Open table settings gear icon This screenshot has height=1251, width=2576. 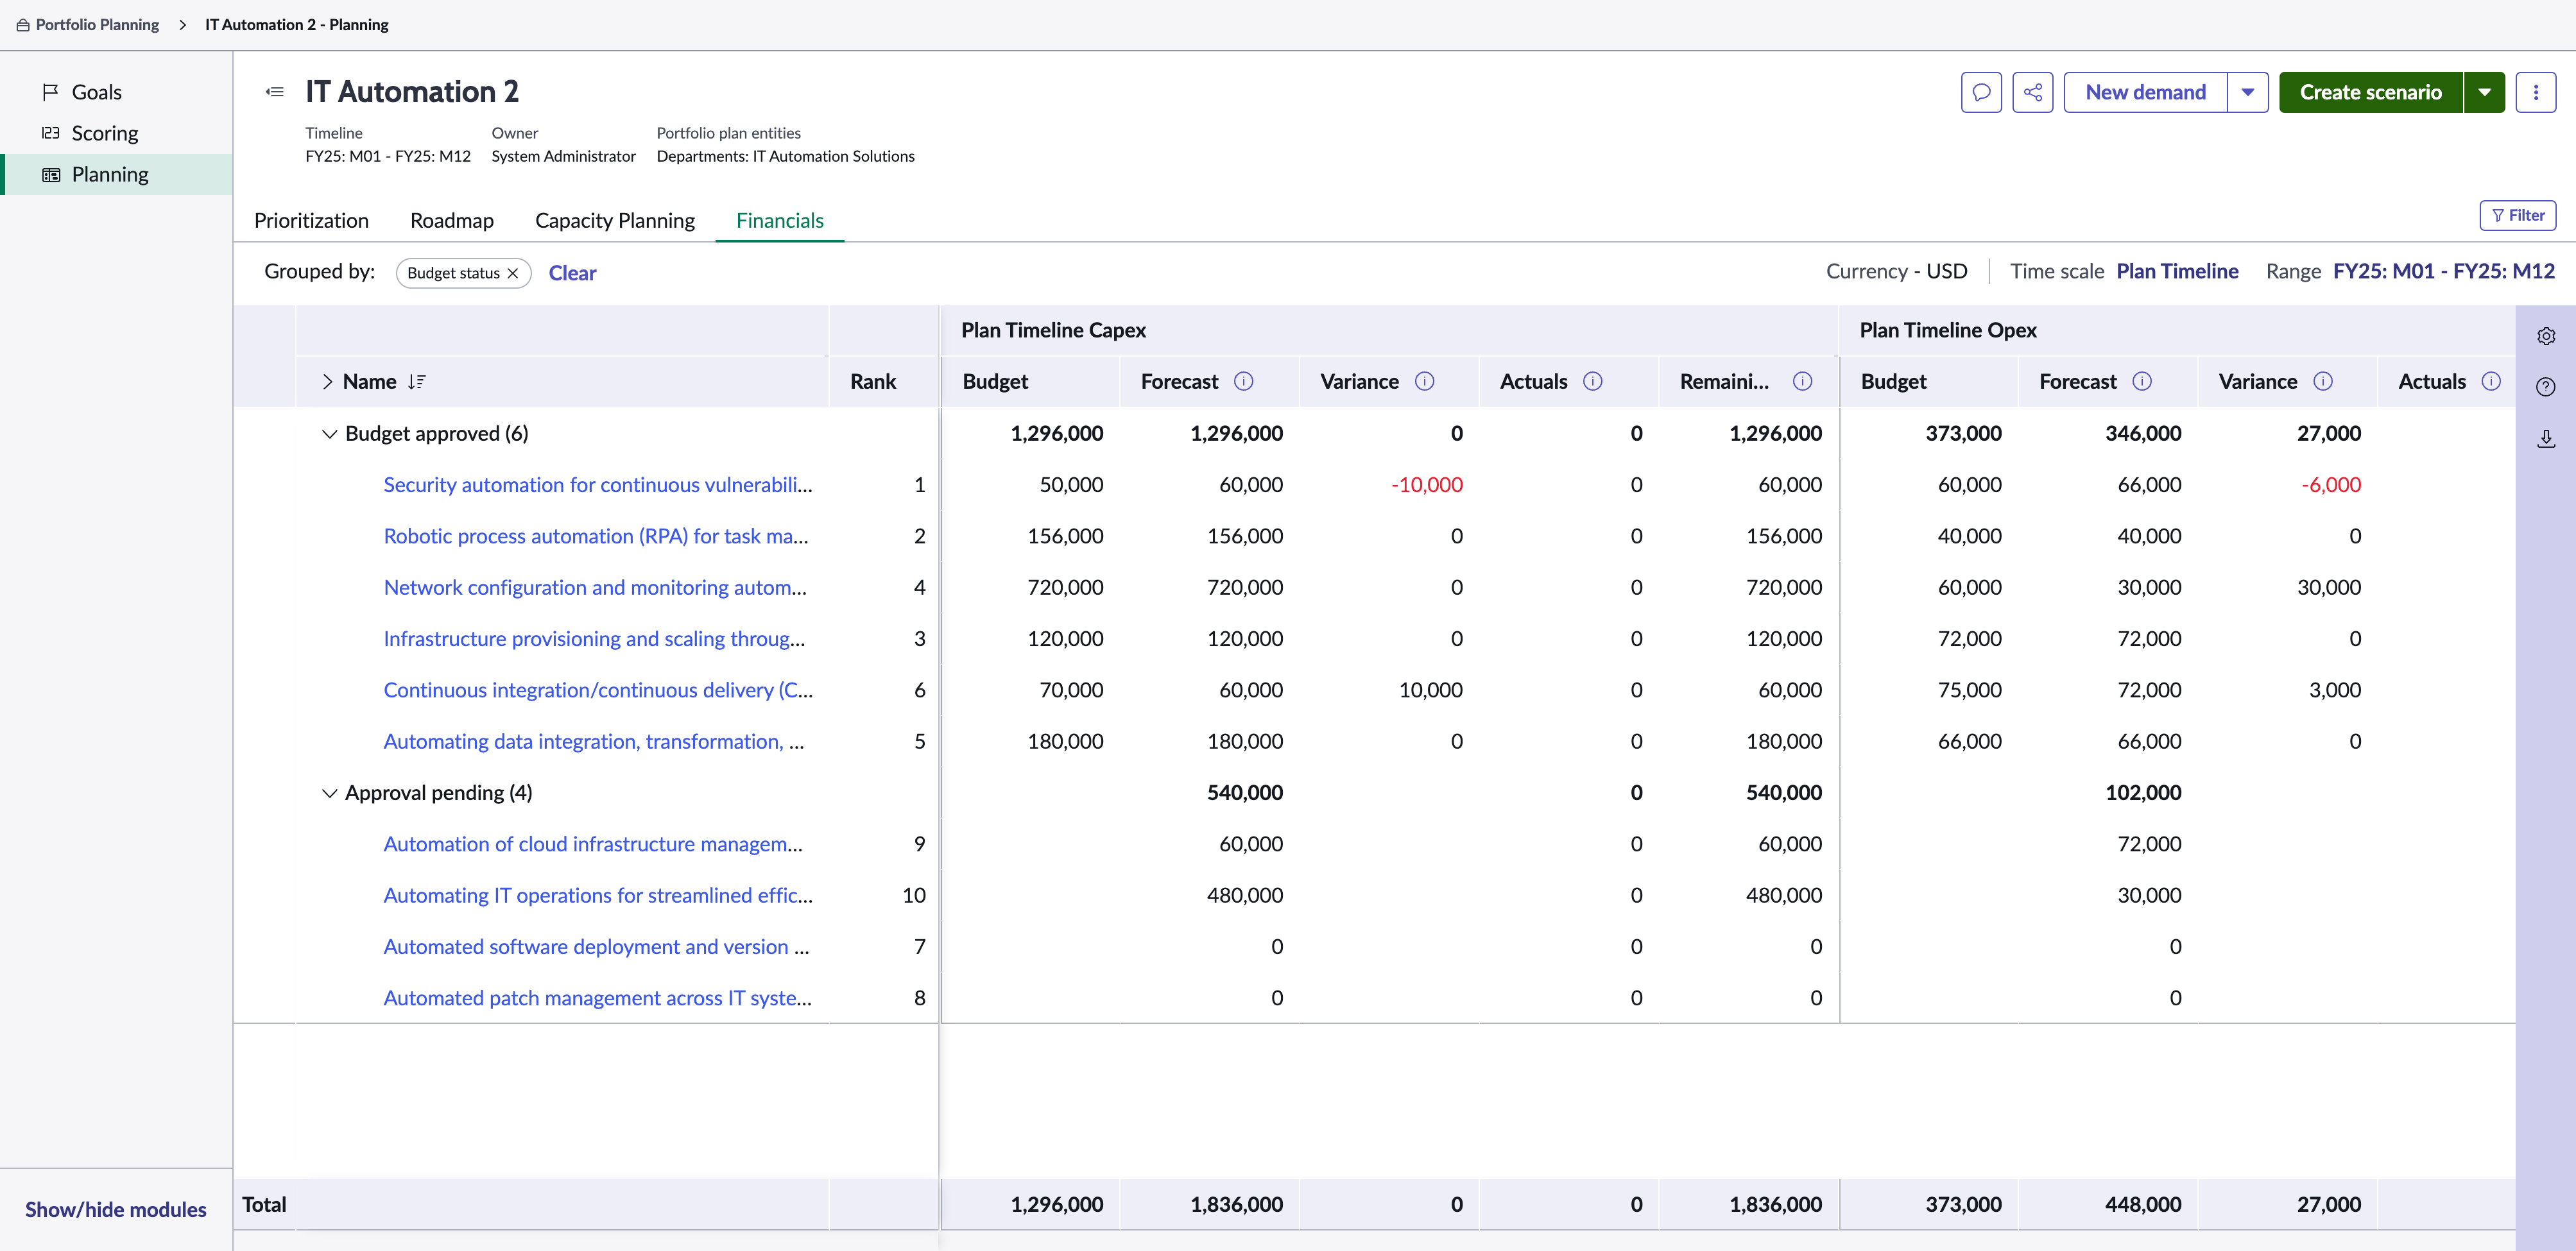pyautogui.click(x=2546, y=336)
